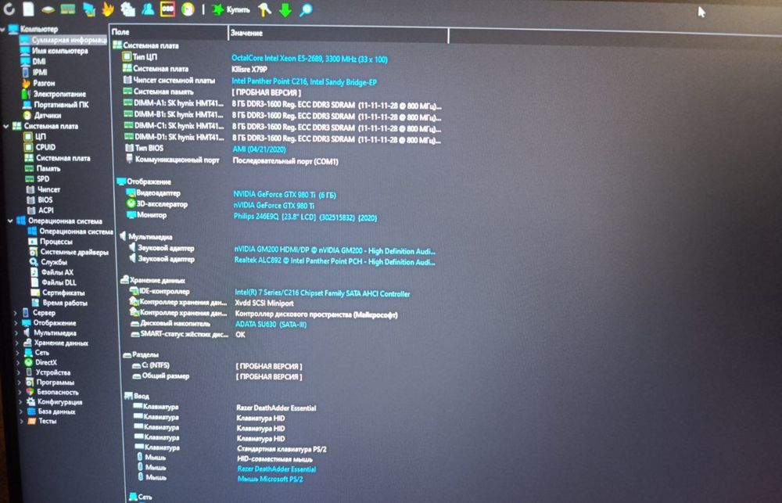Open NVIDIA GeForce GTX 980 Ti (6 ГБ) link
This screenshot has height=503, width=782.
click(285, 195)
